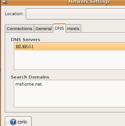This screenshot has height=126, width=125.
Task: Open the General tab
Action: coord(43,28)
